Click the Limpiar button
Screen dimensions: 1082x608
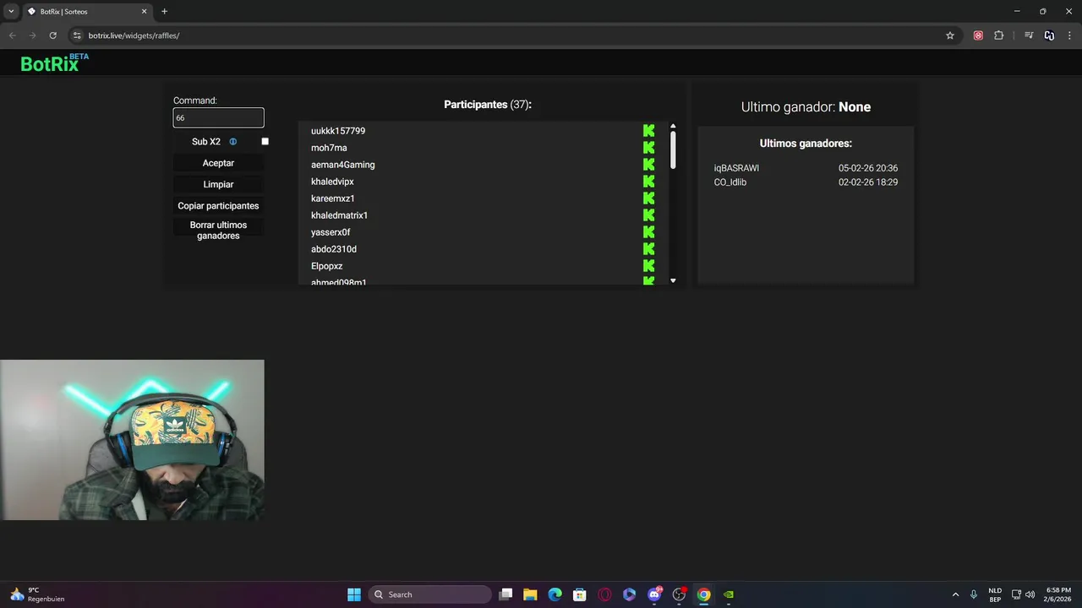point(218,184)
